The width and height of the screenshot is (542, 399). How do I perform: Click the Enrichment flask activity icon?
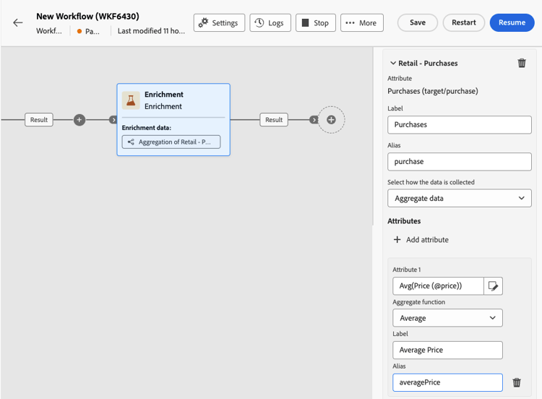(131, 100)
